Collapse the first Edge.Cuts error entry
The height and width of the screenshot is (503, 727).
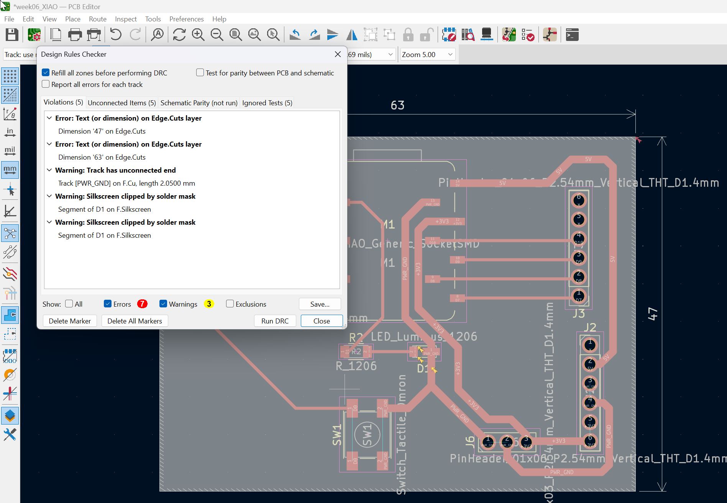[x=49, y=118]
